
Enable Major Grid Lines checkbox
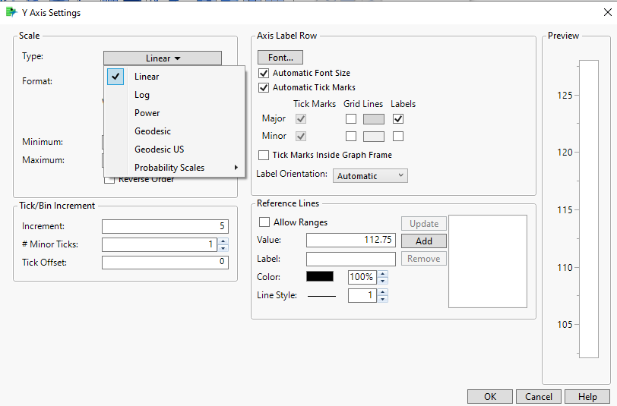pyautogui.click(x=351, y=118)
